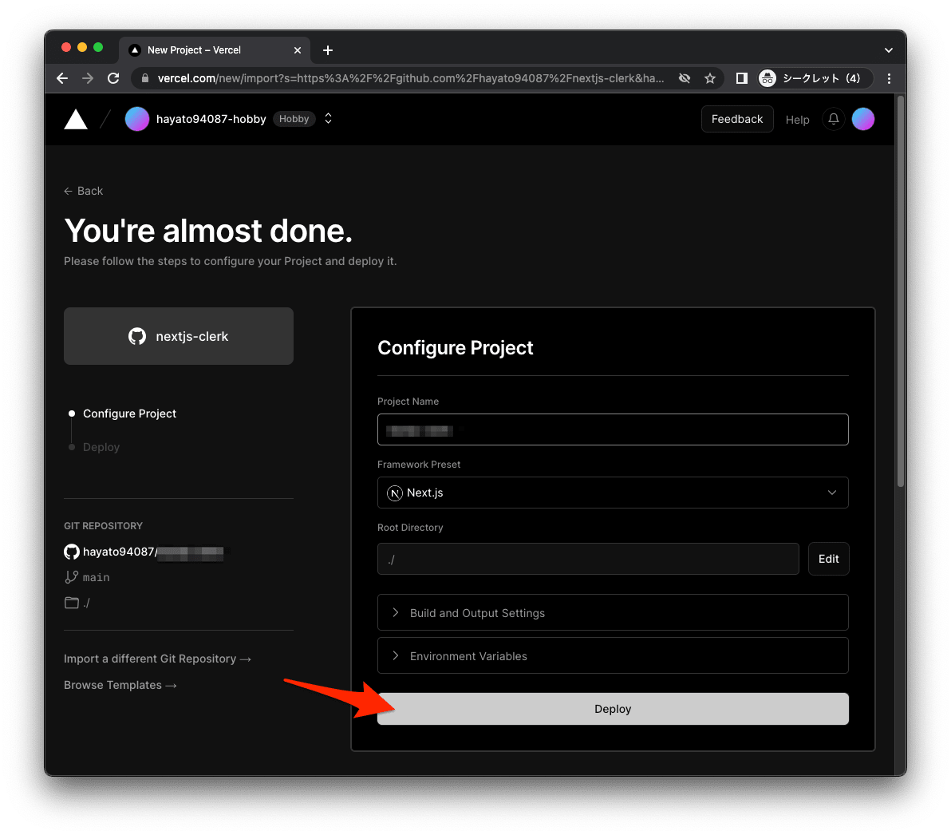Bookmark this page with star icon
Screen dimensions: 951x835
(709, 78)
